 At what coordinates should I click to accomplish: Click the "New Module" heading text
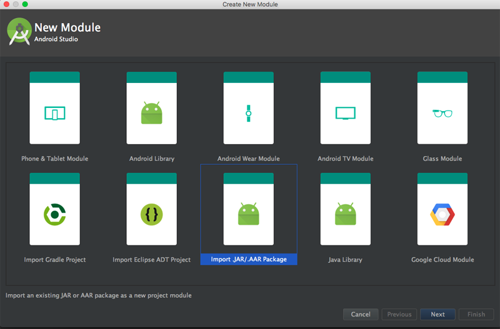(67, 27)
